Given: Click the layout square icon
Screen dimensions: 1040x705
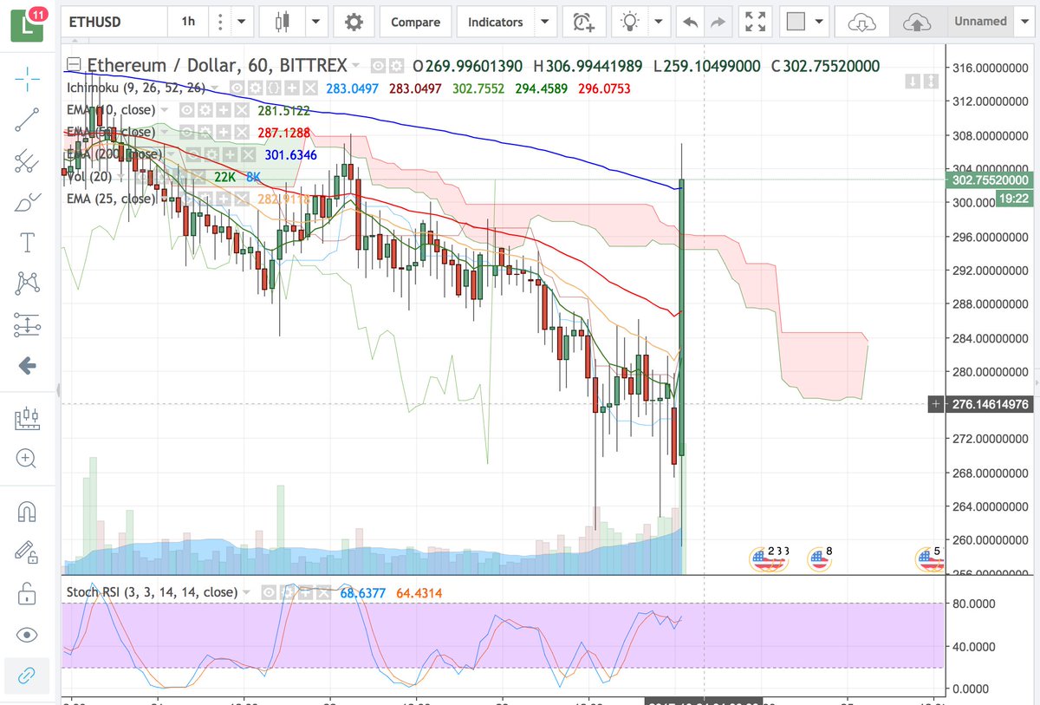Looking at the screenshot, I should 796,22.
